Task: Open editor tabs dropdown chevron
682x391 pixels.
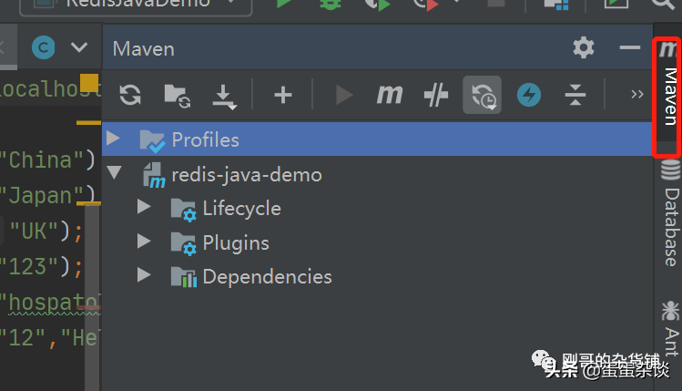Action: 79,47
